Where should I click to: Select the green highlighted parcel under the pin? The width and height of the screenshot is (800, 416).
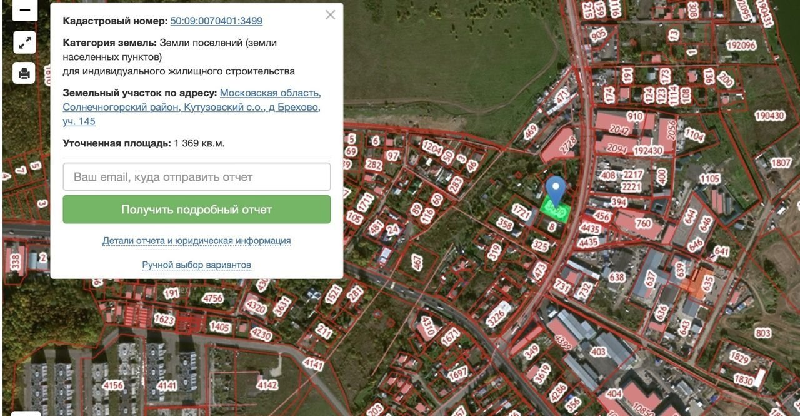(556, 211)
